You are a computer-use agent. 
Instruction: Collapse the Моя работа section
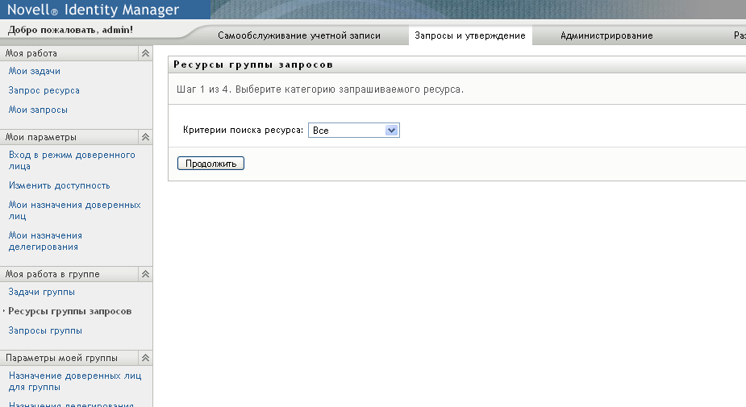coord(146,53)
